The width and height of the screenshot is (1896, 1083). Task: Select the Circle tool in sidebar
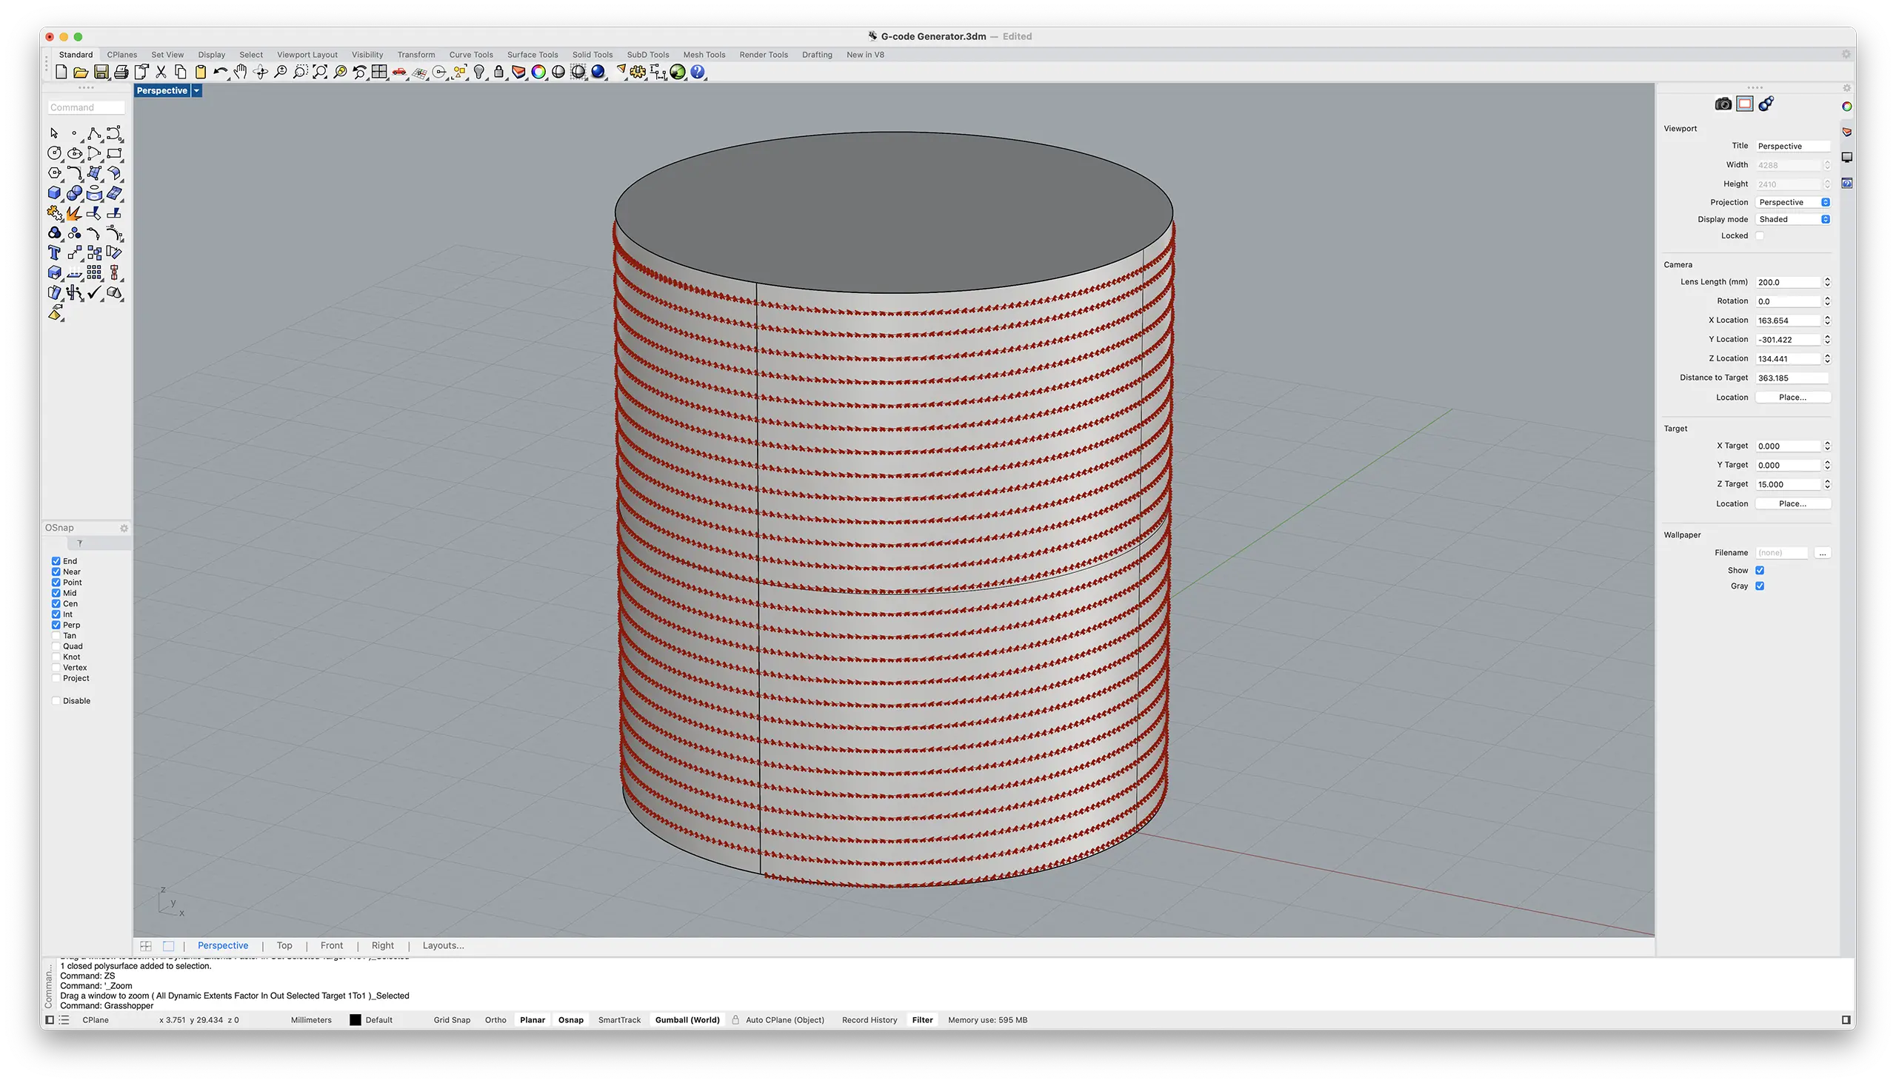pyautogui.click(x=54, y=153)
